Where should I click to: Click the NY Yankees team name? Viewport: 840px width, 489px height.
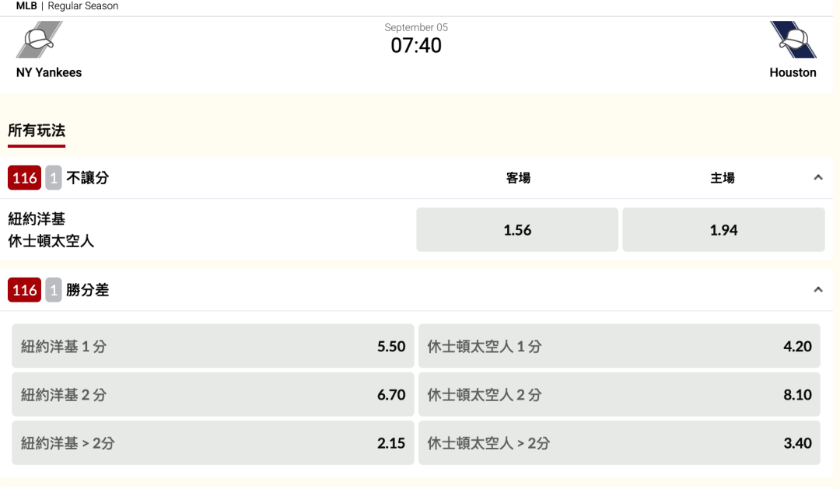(49, 72)
